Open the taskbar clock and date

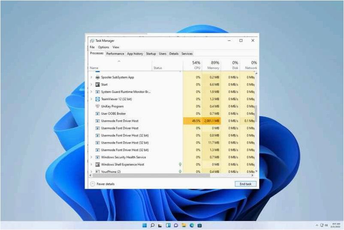(x=336, y=225)
